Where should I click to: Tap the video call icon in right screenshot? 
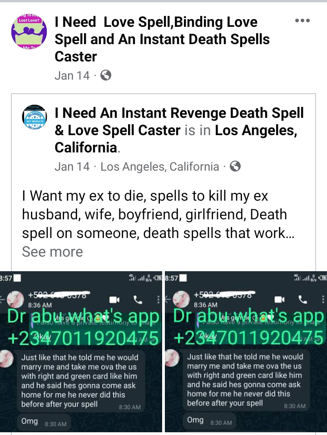(x=279, y=299)
